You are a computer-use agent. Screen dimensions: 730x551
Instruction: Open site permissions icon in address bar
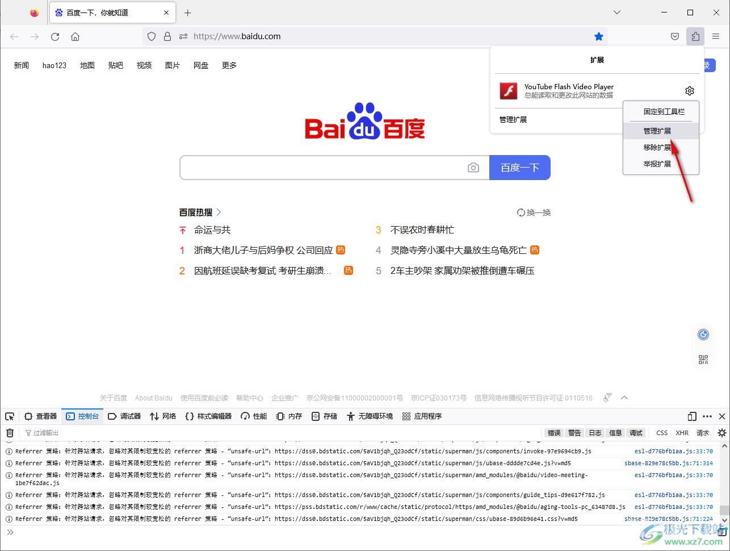183,36
